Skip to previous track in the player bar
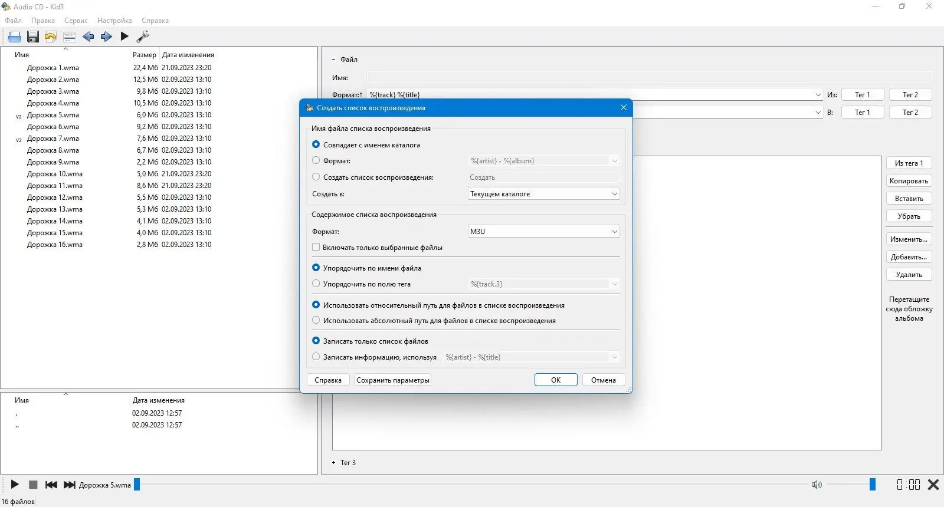The height and width of the screenshot is (507, 944). [51, 485]
